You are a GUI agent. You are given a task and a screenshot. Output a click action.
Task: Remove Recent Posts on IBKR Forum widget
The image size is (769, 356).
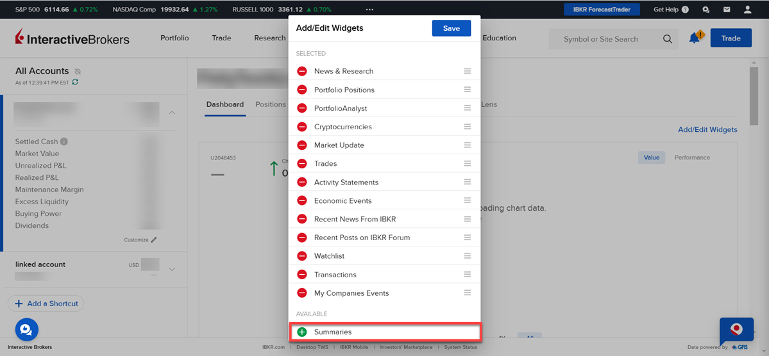coord(302,238)
